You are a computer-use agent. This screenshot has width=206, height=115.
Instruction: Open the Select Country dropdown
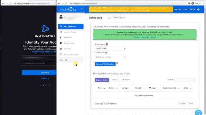(110, 48)
